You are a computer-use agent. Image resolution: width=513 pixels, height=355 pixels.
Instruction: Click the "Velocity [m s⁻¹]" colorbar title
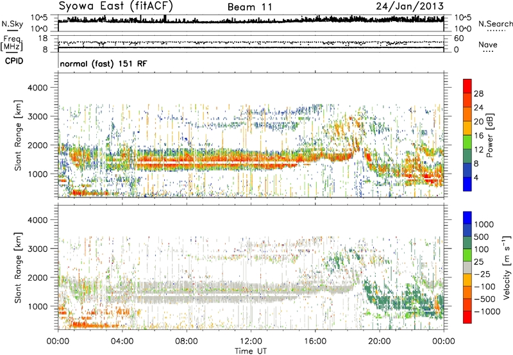click(507, 267)
